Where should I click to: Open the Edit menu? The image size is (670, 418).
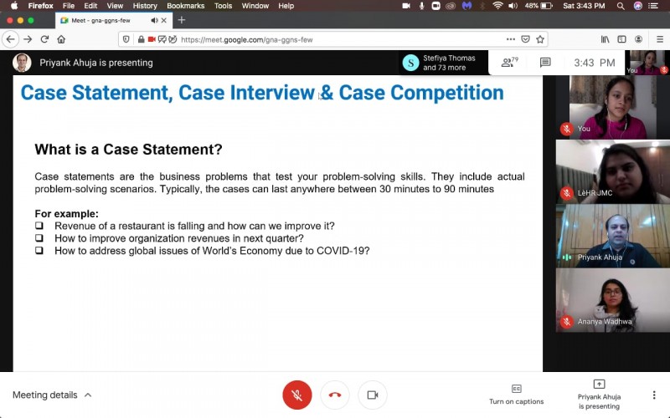[90, 6]
